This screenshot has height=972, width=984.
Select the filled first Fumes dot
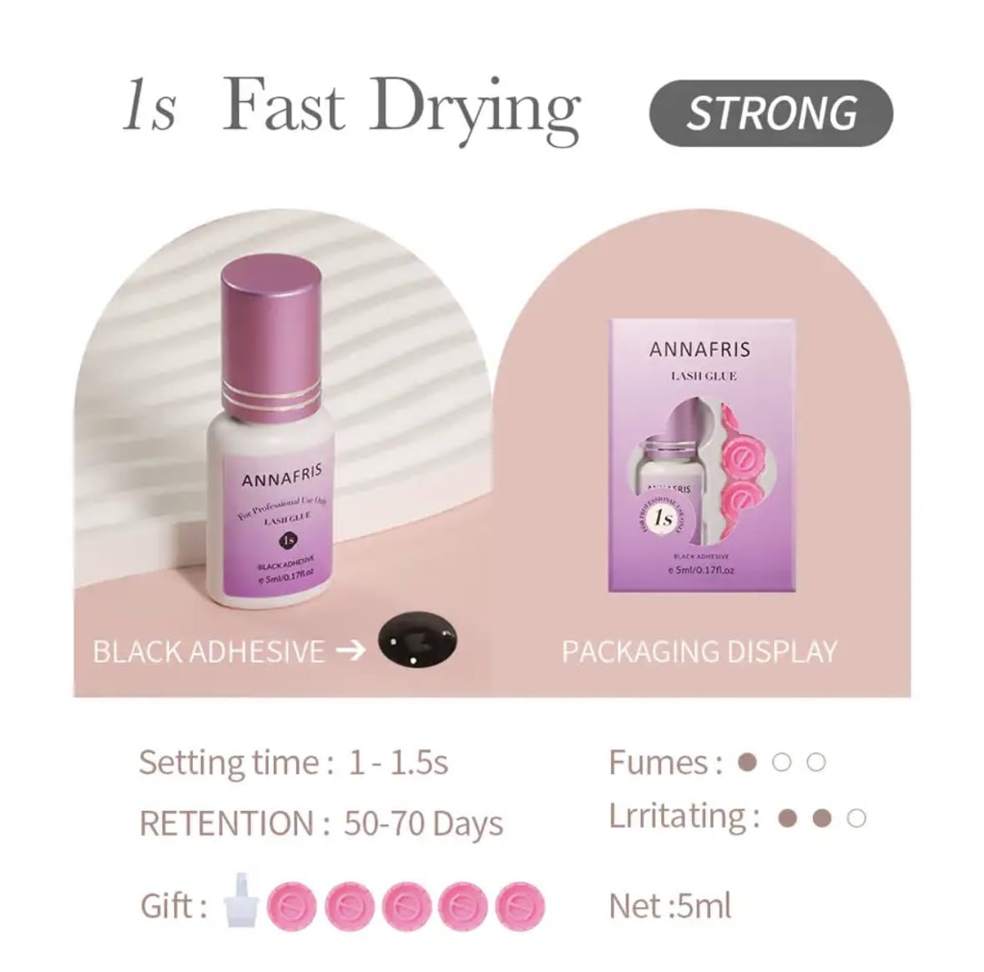(x=748, y=763)
